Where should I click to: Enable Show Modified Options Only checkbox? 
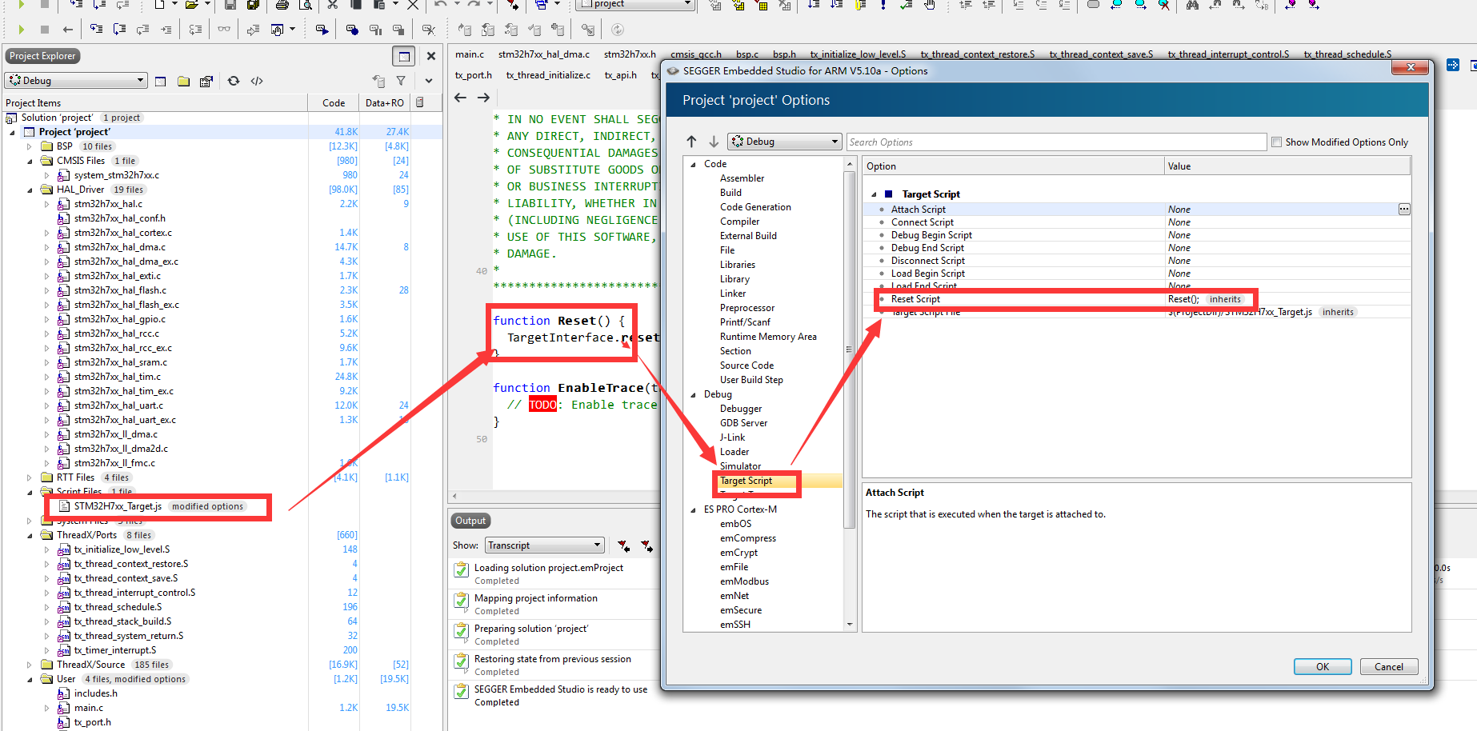pyautogui.click(x=1276, y=142)
